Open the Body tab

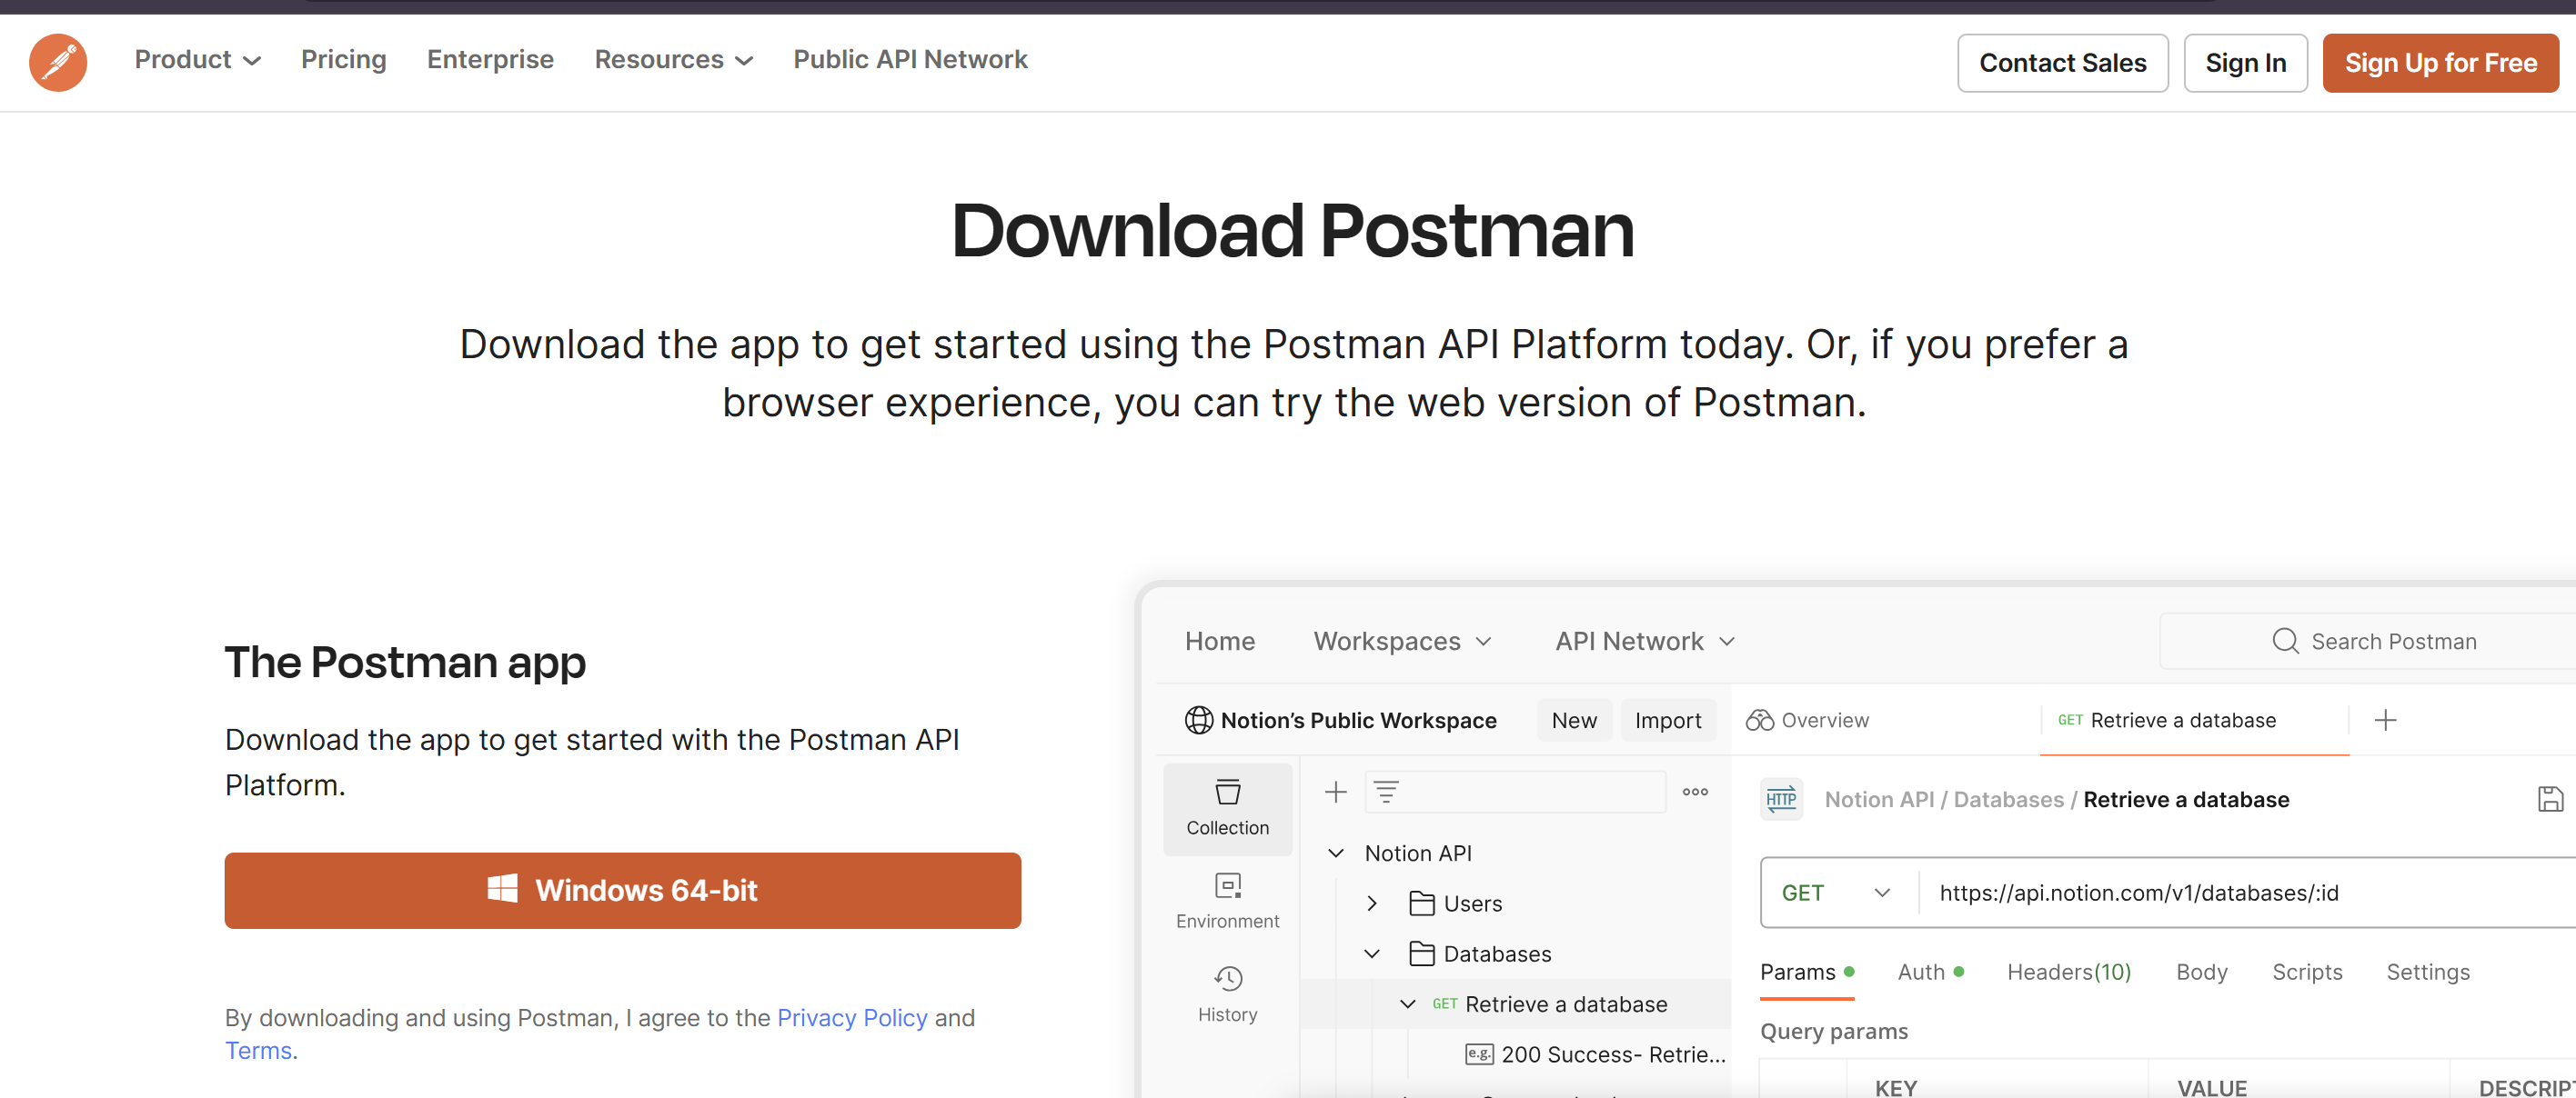tap(2201, 971)
